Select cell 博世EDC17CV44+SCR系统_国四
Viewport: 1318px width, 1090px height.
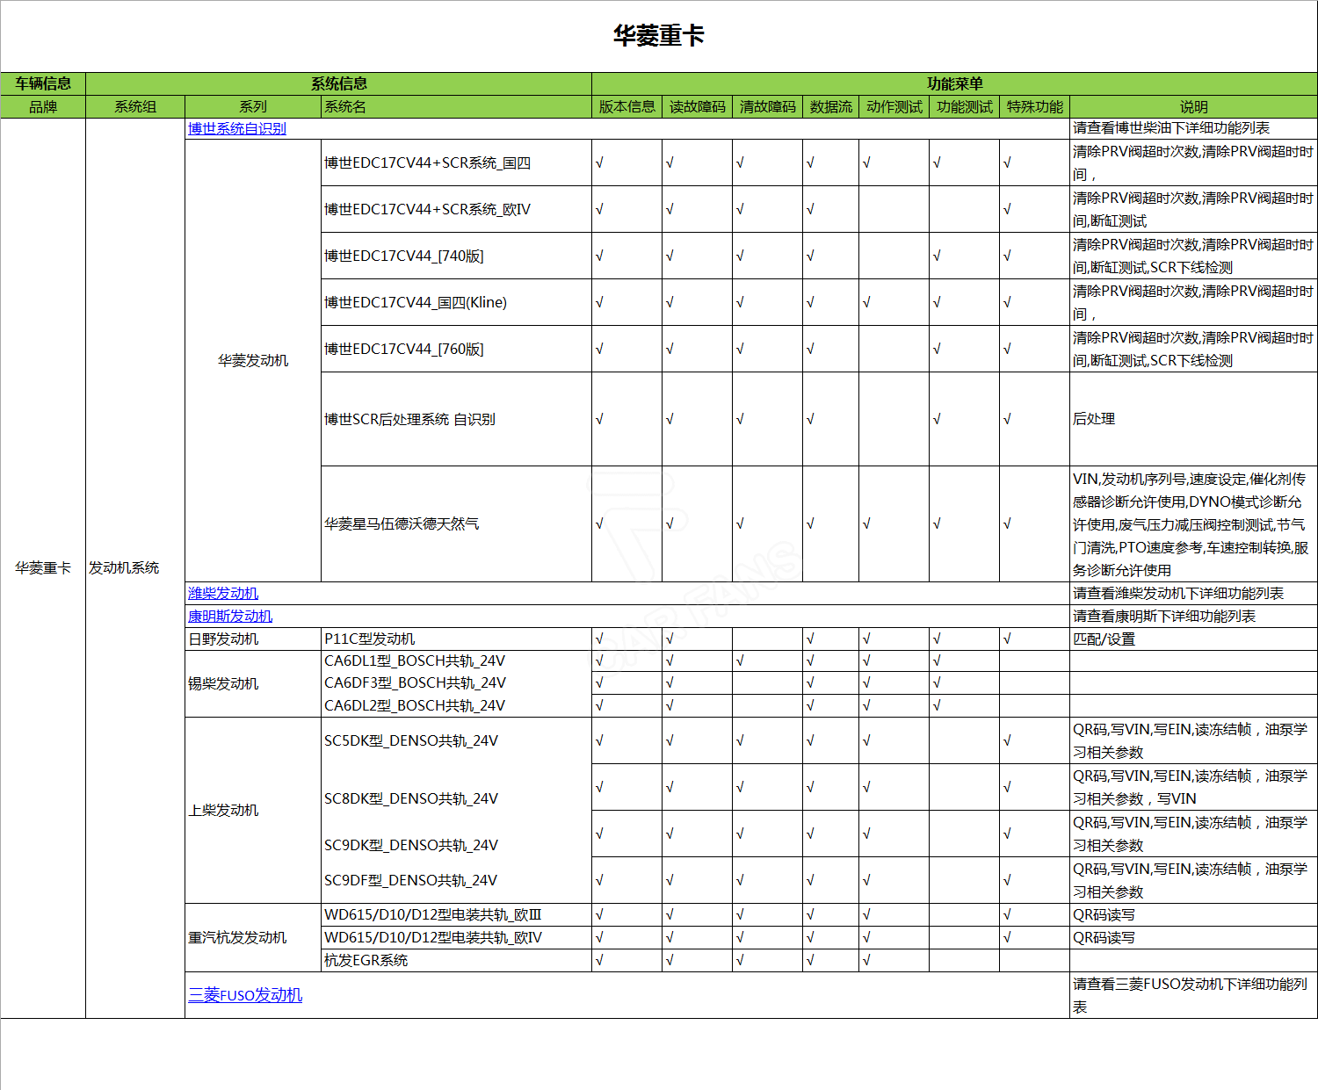click(x=456, y=162)
